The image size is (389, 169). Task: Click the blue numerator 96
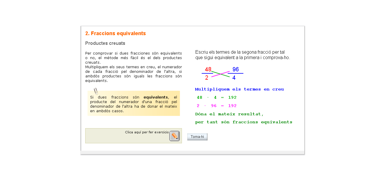[x=235, y=69]
